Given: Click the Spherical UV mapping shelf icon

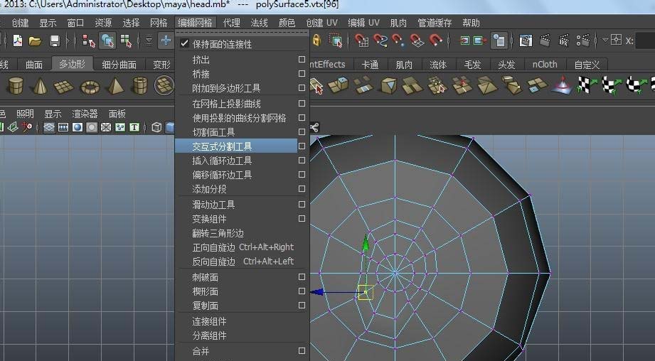Looking at the screenshot, I should (637, 85).
